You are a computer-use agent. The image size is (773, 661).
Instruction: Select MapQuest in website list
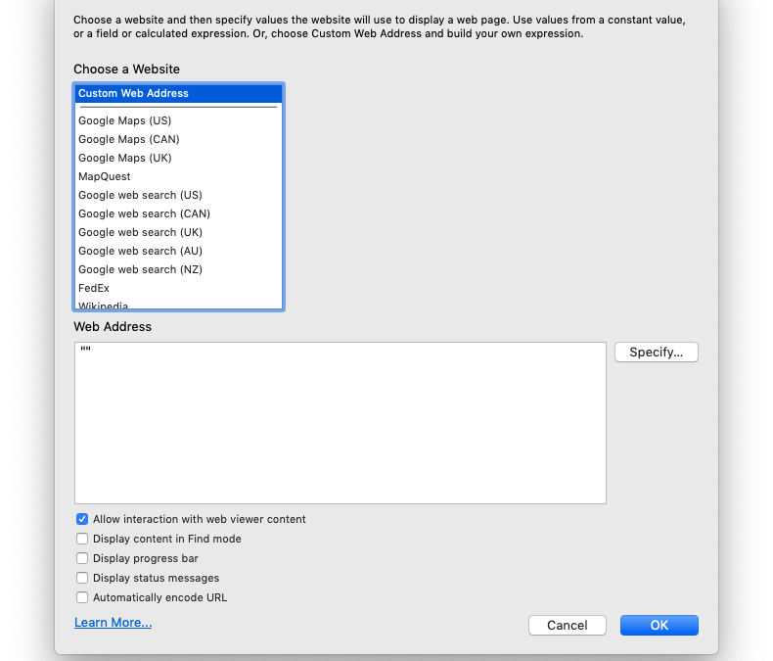tap(178, 176)
